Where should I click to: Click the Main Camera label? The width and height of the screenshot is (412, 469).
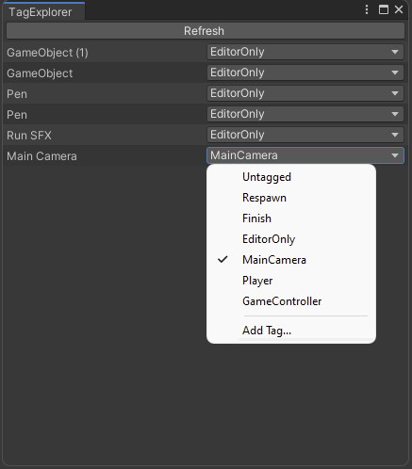(41, 156)
